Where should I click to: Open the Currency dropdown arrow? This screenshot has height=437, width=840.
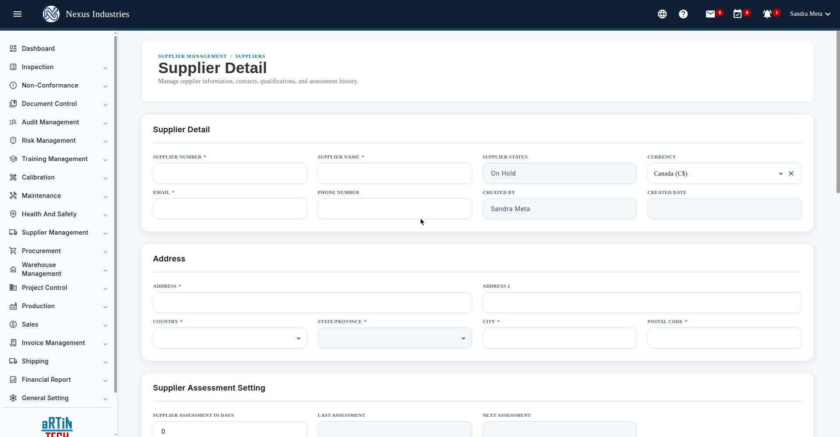(780, 174)
